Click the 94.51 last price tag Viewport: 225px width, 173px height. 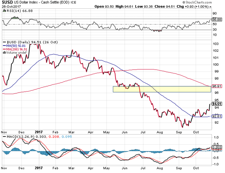pos(217,104)
